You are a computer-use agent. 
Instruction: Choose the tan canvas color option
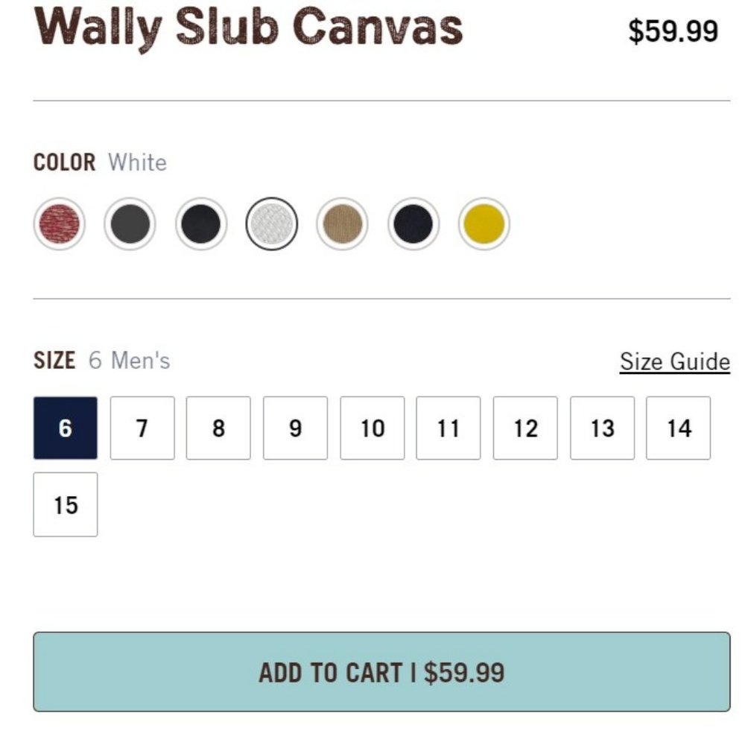[342, 223]
